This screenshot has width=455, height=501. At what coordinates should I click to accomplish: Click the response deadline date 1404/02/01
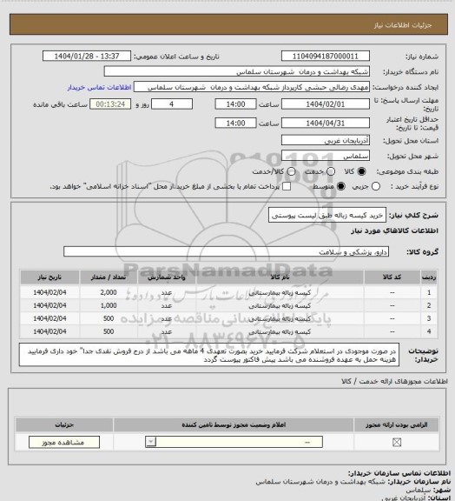[326, 104]
